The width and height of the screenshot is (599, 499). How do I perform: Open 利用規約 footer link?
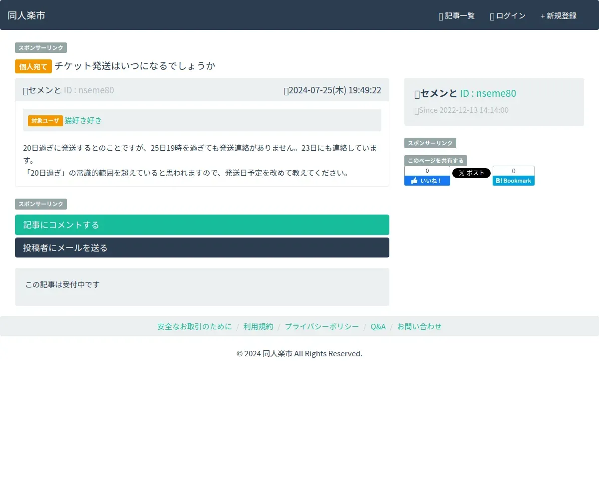[x=259, y=326]
